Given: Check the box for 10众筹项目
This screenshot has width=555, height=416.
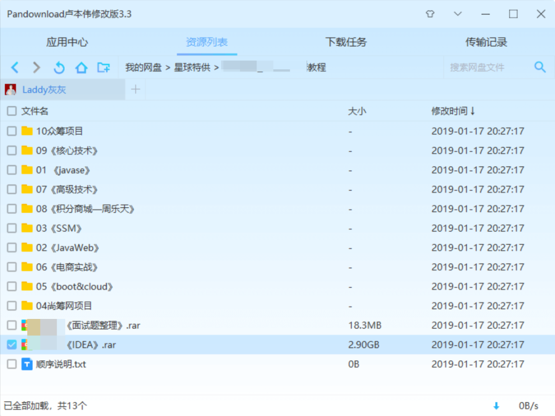Looking at the screenshot, I should (x=12, y=131).
